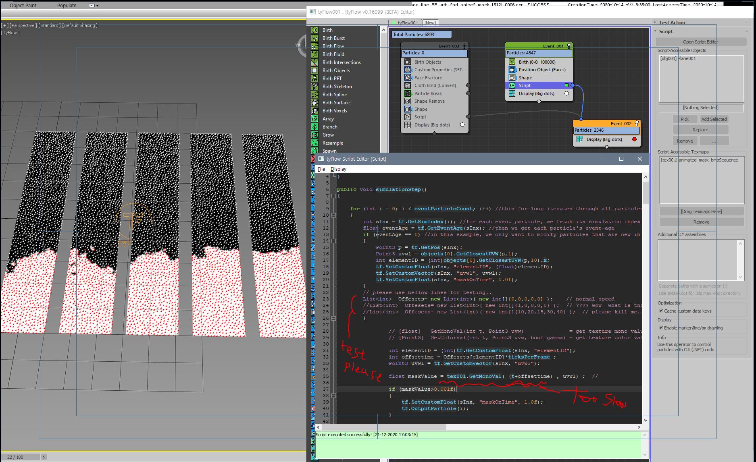Choose the Resample operator icon
The image size is (756, 462).
click(x=315, y=143)
